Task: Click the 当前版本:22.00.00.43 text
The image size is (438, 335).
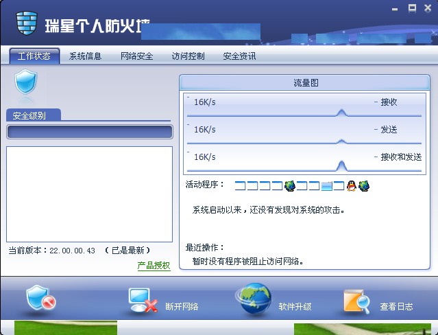Action: coord(51,250)
